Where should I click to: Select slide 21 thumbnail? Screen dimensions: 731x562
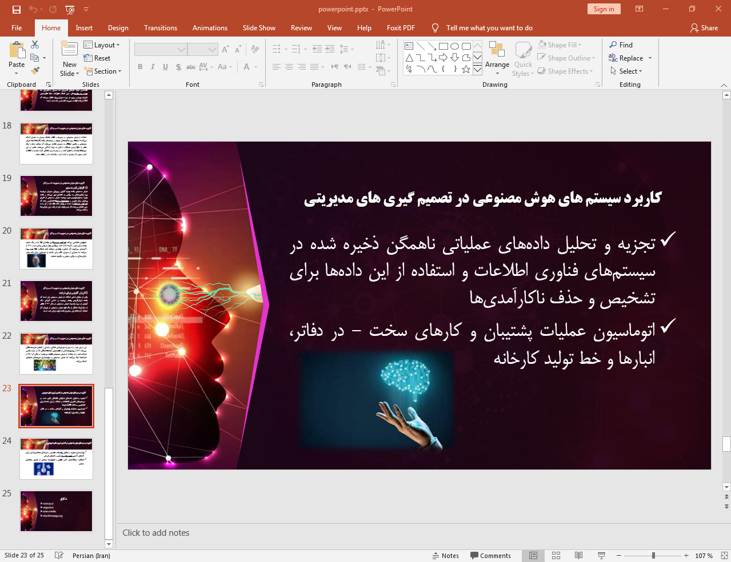point(56,301)
